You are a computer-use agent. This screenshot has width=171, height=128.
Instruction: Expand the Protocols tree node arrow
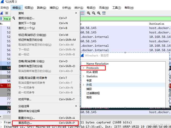(x=83, y=68)
